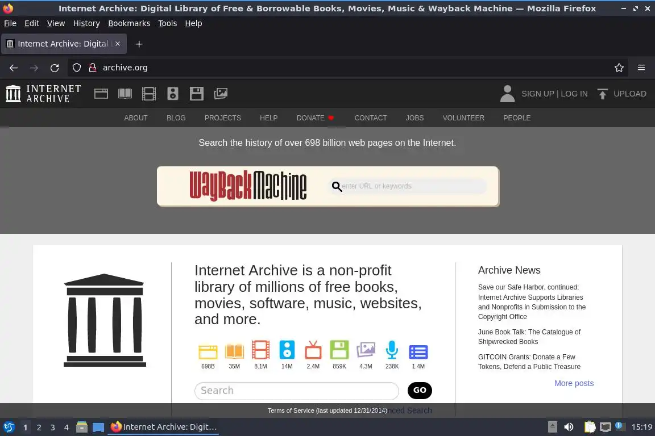Click the GO search button

420,390
